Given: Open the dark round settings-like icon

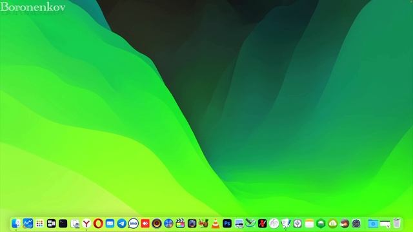Looking at the screenshot, I should point(356,224).
